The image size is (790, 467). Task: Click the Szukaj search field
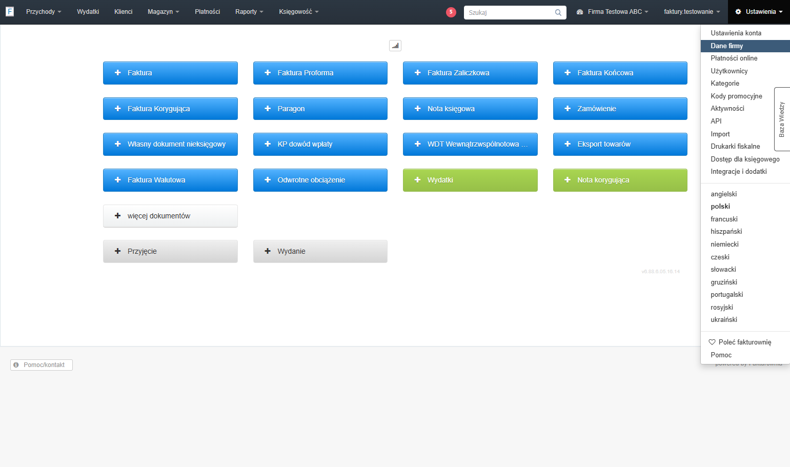[x=515, y=12]
